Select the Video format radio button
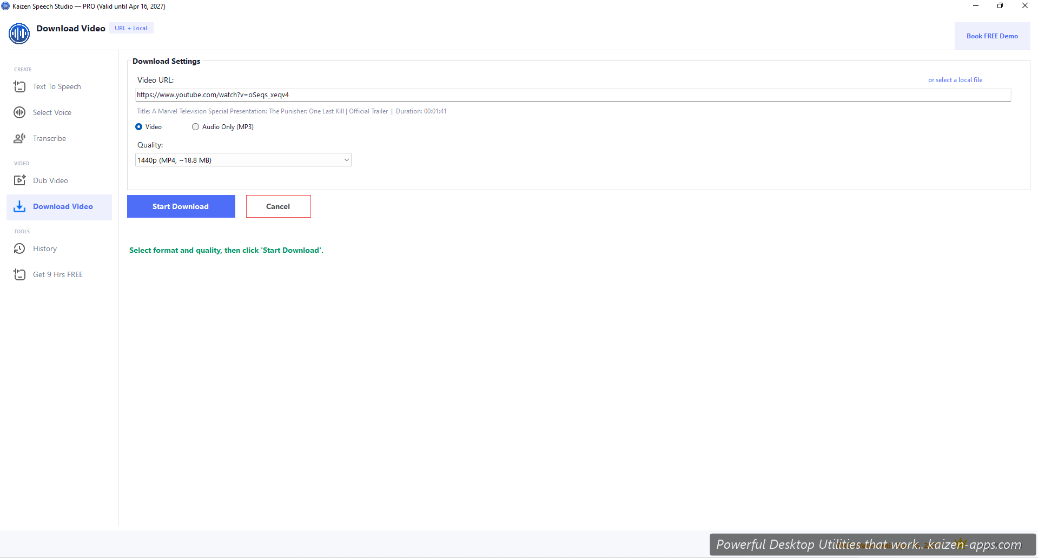The width and height of the screenshot is (1038, 558). tap(139, 126)
